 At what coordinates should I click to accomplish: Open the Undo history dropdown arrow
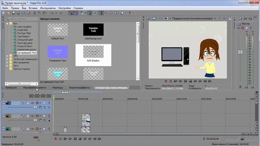(56, 13)
